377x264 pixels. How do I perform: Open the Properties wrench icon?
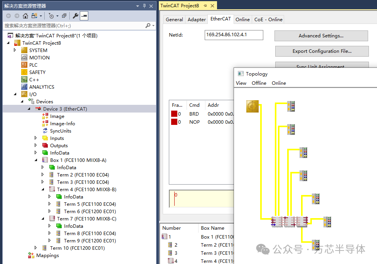click(x=75, y=16)
